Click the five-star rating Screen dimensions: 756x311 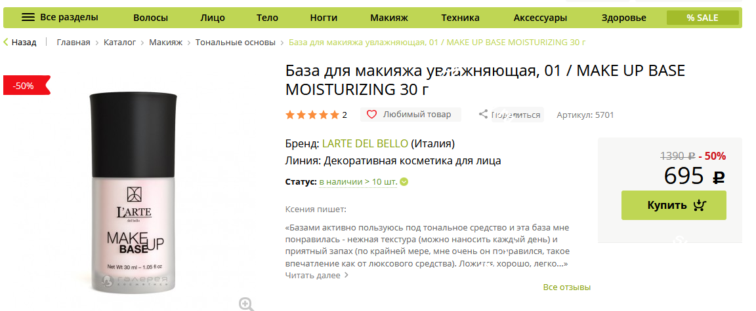[312, 115]
